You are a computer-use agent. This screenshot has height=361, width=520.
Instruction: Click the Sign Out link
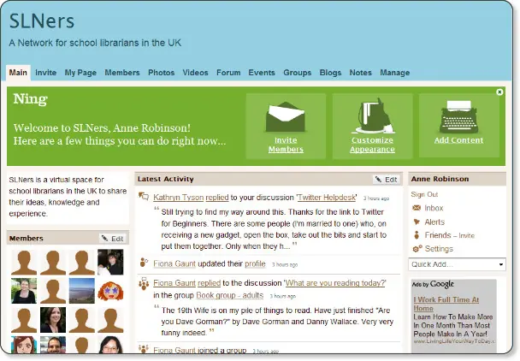pyautogui.click(x=424, y=194)
